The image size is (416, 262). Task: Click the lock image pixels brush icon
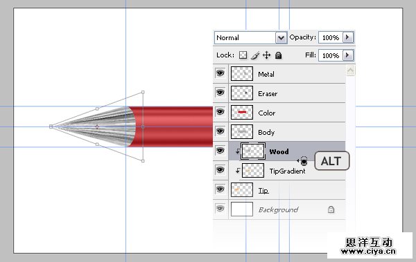pyautogui.click(x=255, y=55)
